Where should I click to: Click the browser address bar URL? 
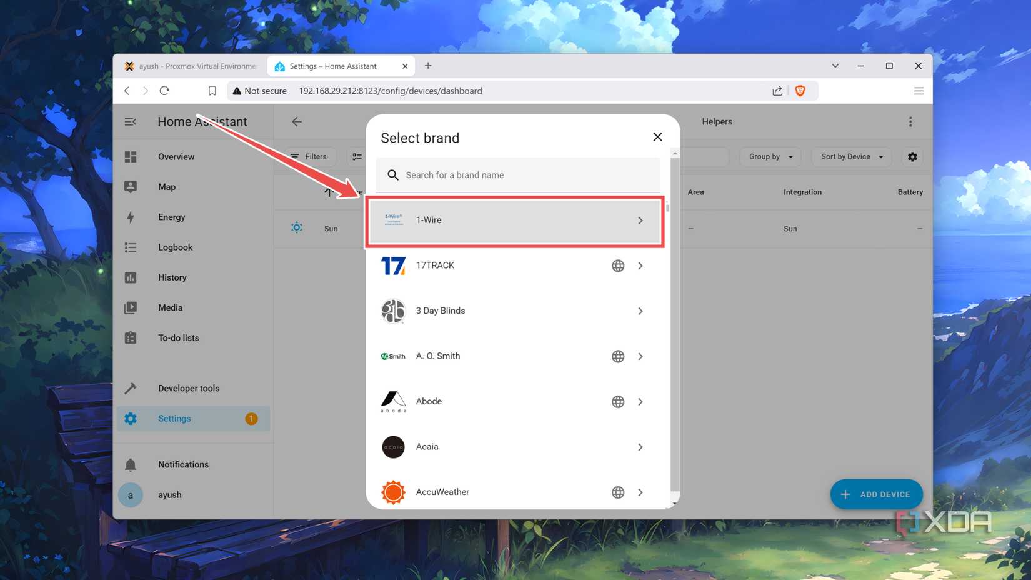[x=391, y=91]
